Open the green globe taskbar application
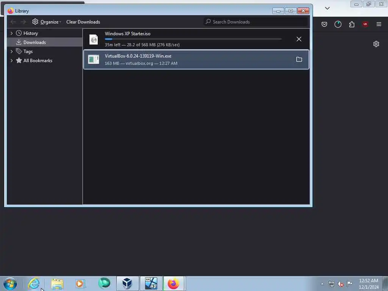 (104, 283)
